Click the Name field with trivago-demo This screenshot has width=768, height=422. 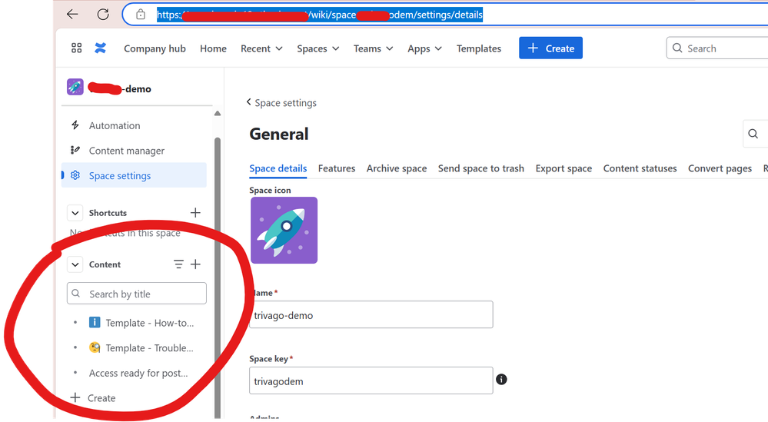(x=371, y=315)
